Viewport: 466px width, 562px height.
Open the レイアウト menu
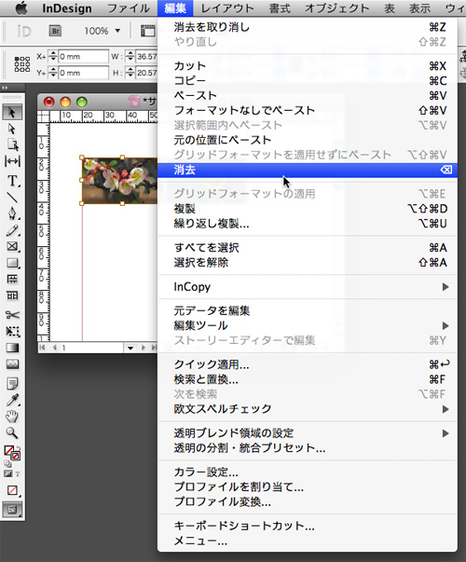226,8
